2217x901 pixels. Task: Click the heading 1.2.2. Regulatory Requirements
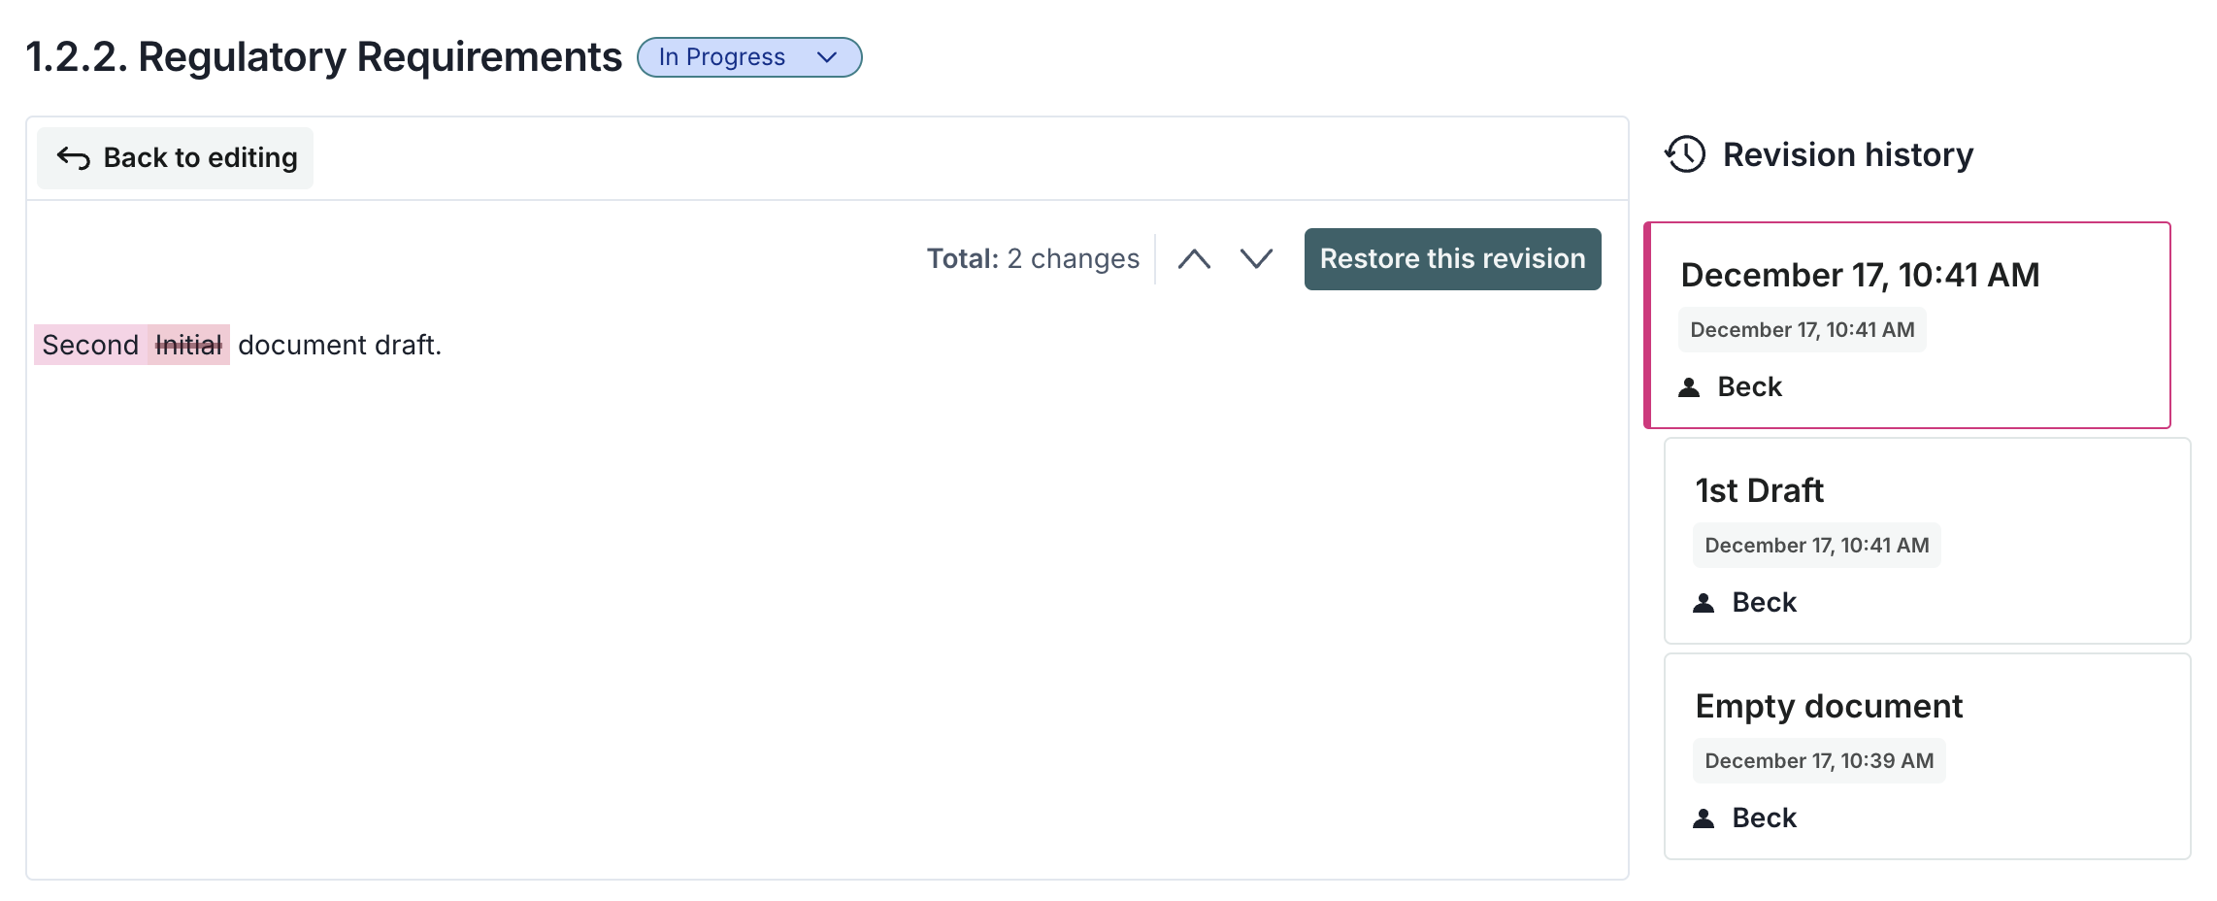324,56
